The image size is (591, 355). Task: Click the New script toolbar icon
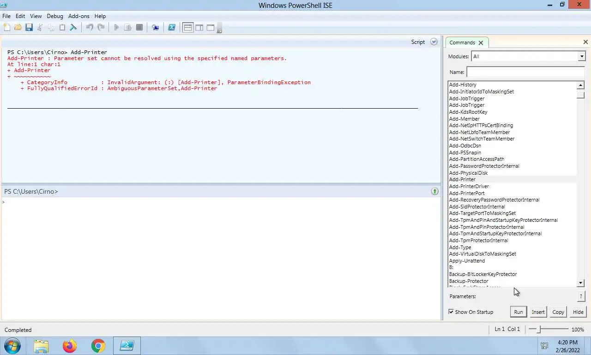tap(6, 28)
